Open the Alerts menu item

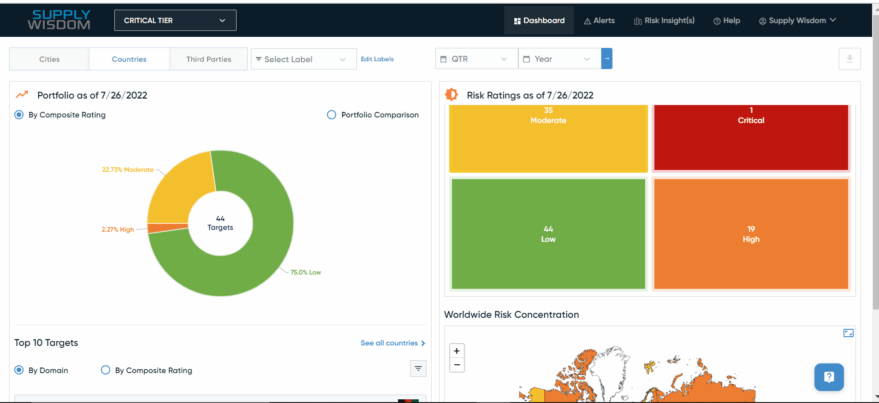599,20
